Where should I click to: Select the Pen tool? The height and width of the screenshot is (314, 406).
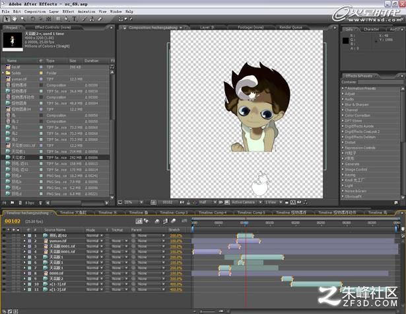67,19
